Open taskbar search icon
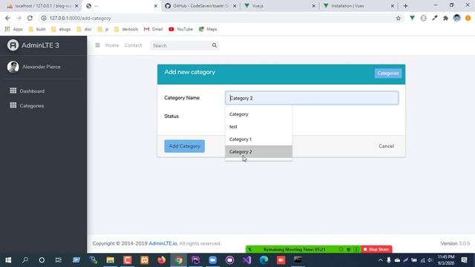The height and width of the screenshot is (267, 475). [25, 260]
